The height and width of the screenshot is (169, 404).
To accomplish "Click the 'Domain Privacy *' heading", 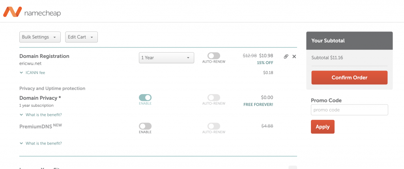I will [40, 98].
